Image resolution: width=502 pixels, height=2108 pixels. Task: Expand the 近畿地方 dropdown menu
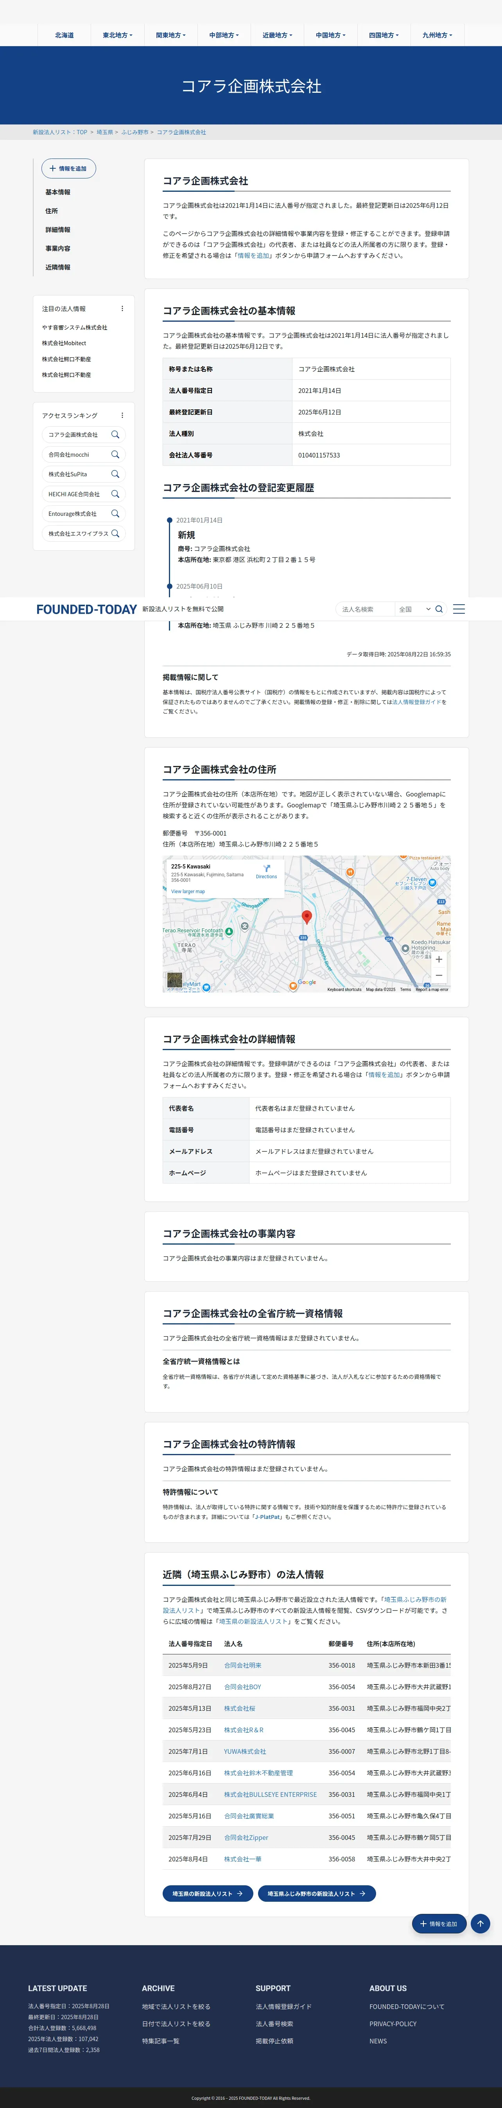tap(277, 35)
